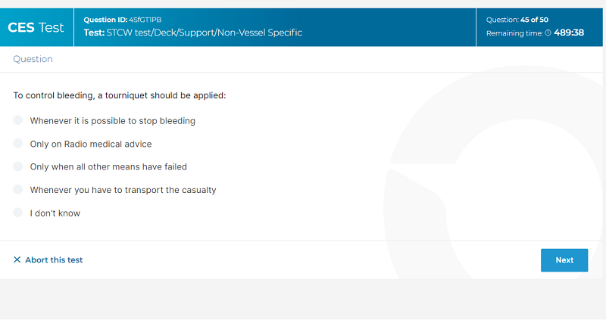Click the 'Whenever you have to transport the casualty' label

coord(123,190)
